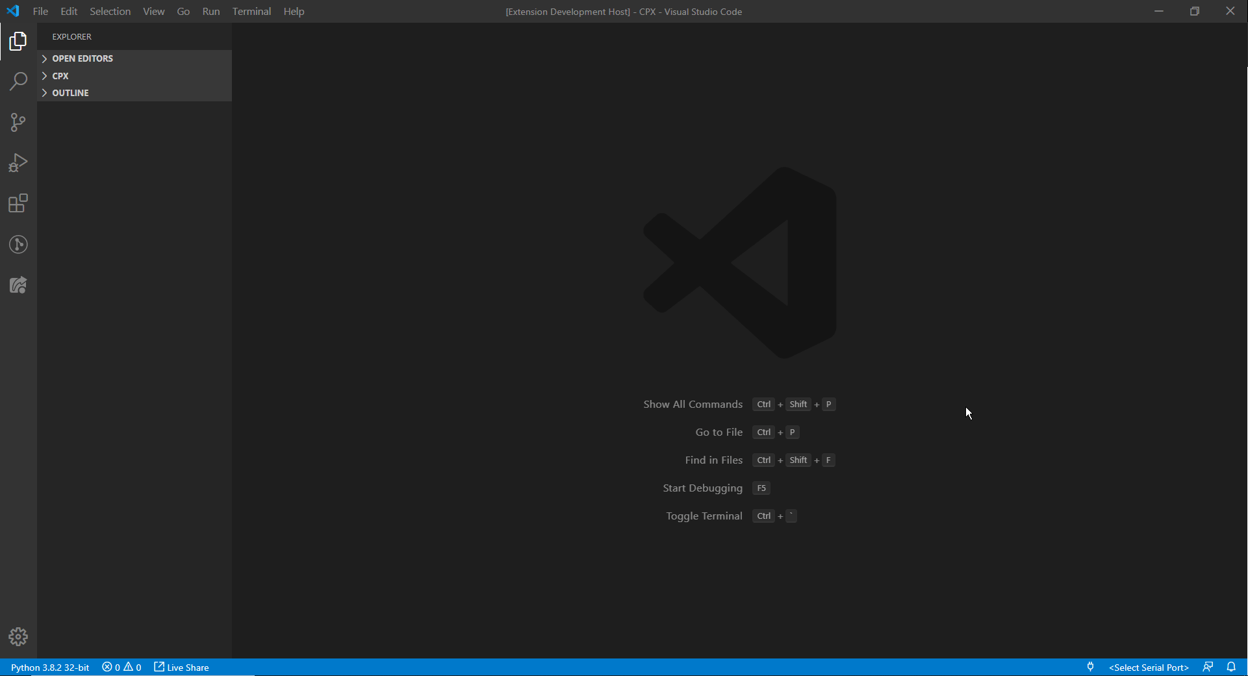Open the GitLens activity bar icon
Image resolution: width=1248 pixels, height=676 pixels.
click(18, 244)
